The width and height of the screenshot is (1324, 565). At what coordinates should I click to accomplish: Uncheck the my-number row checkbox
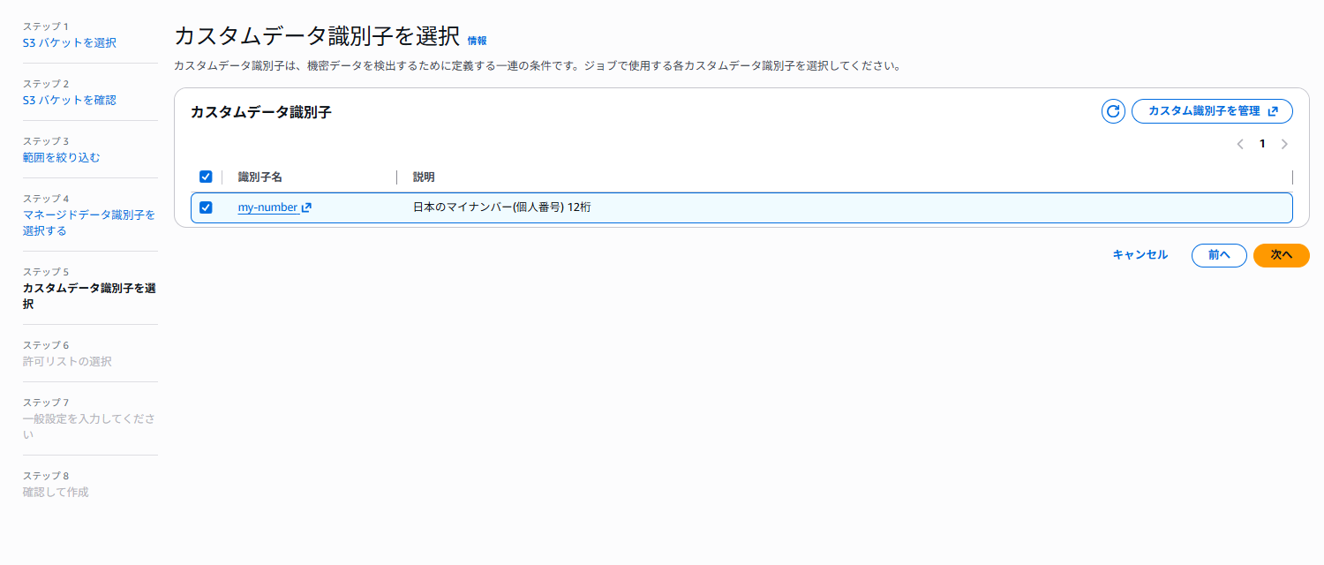(x=206, y=207)
